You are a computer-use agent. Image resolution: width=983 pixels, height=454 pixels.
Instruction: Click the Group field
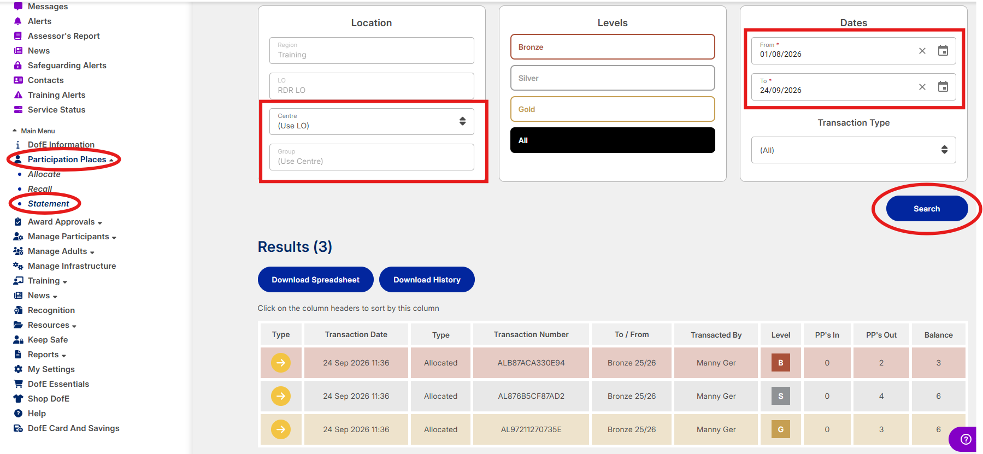pyautogui.click(x=372, y=157)
